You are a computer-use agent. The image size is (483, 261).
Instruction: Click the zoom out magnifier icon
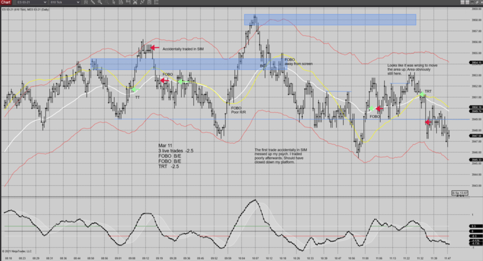click(x=107, y=2)
